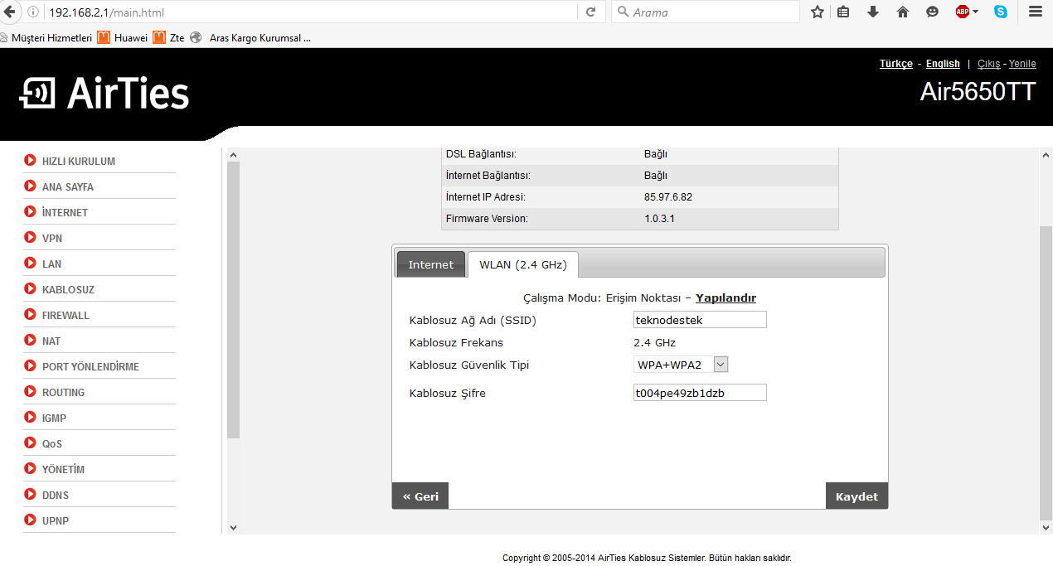Image resolution: width=1053 pixels, height=566 pixels.
Task: Switch to the Internet tab
Action: coord(430,264)
